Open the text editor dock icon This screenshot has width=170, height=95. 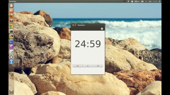point(11,52)
